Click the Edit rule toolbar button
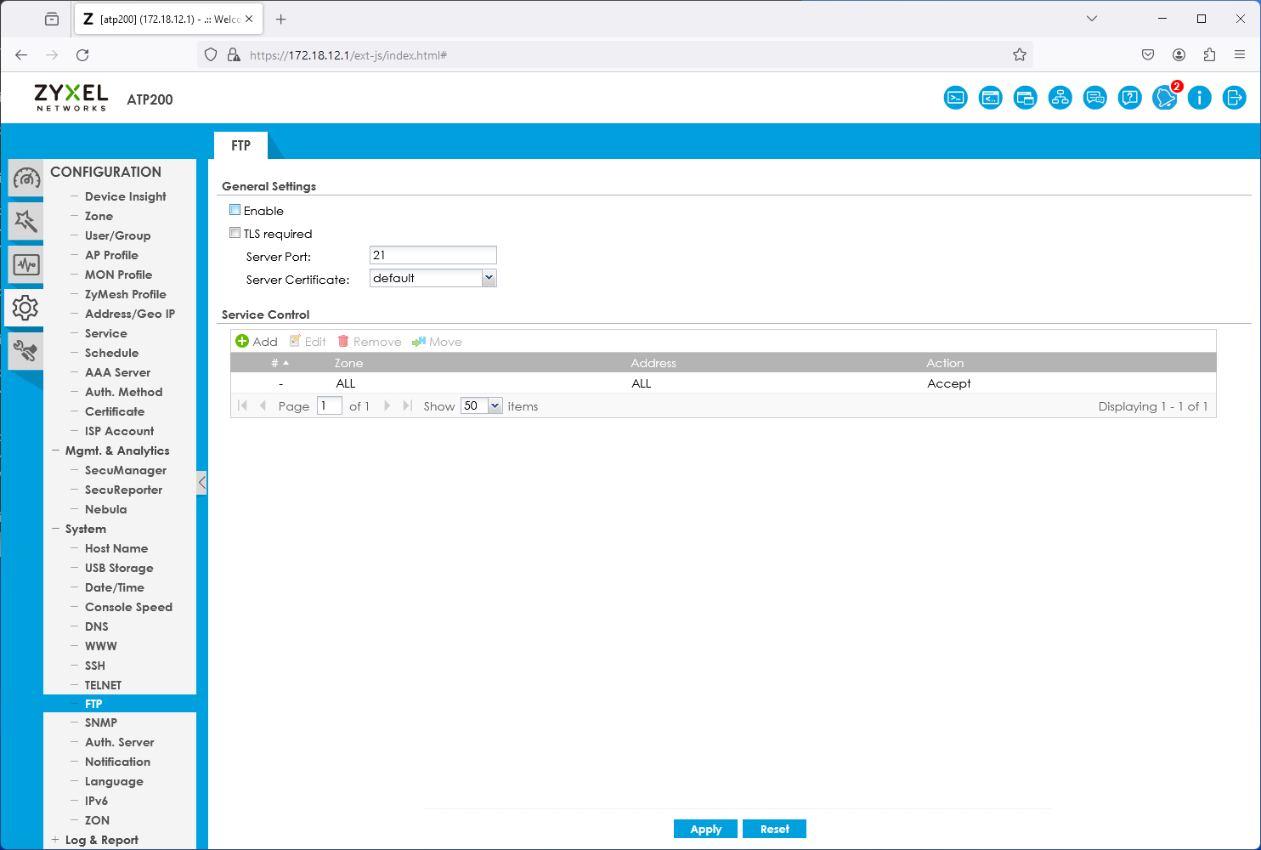Screen dimensions: 1261x850 [x=308, y=341]
